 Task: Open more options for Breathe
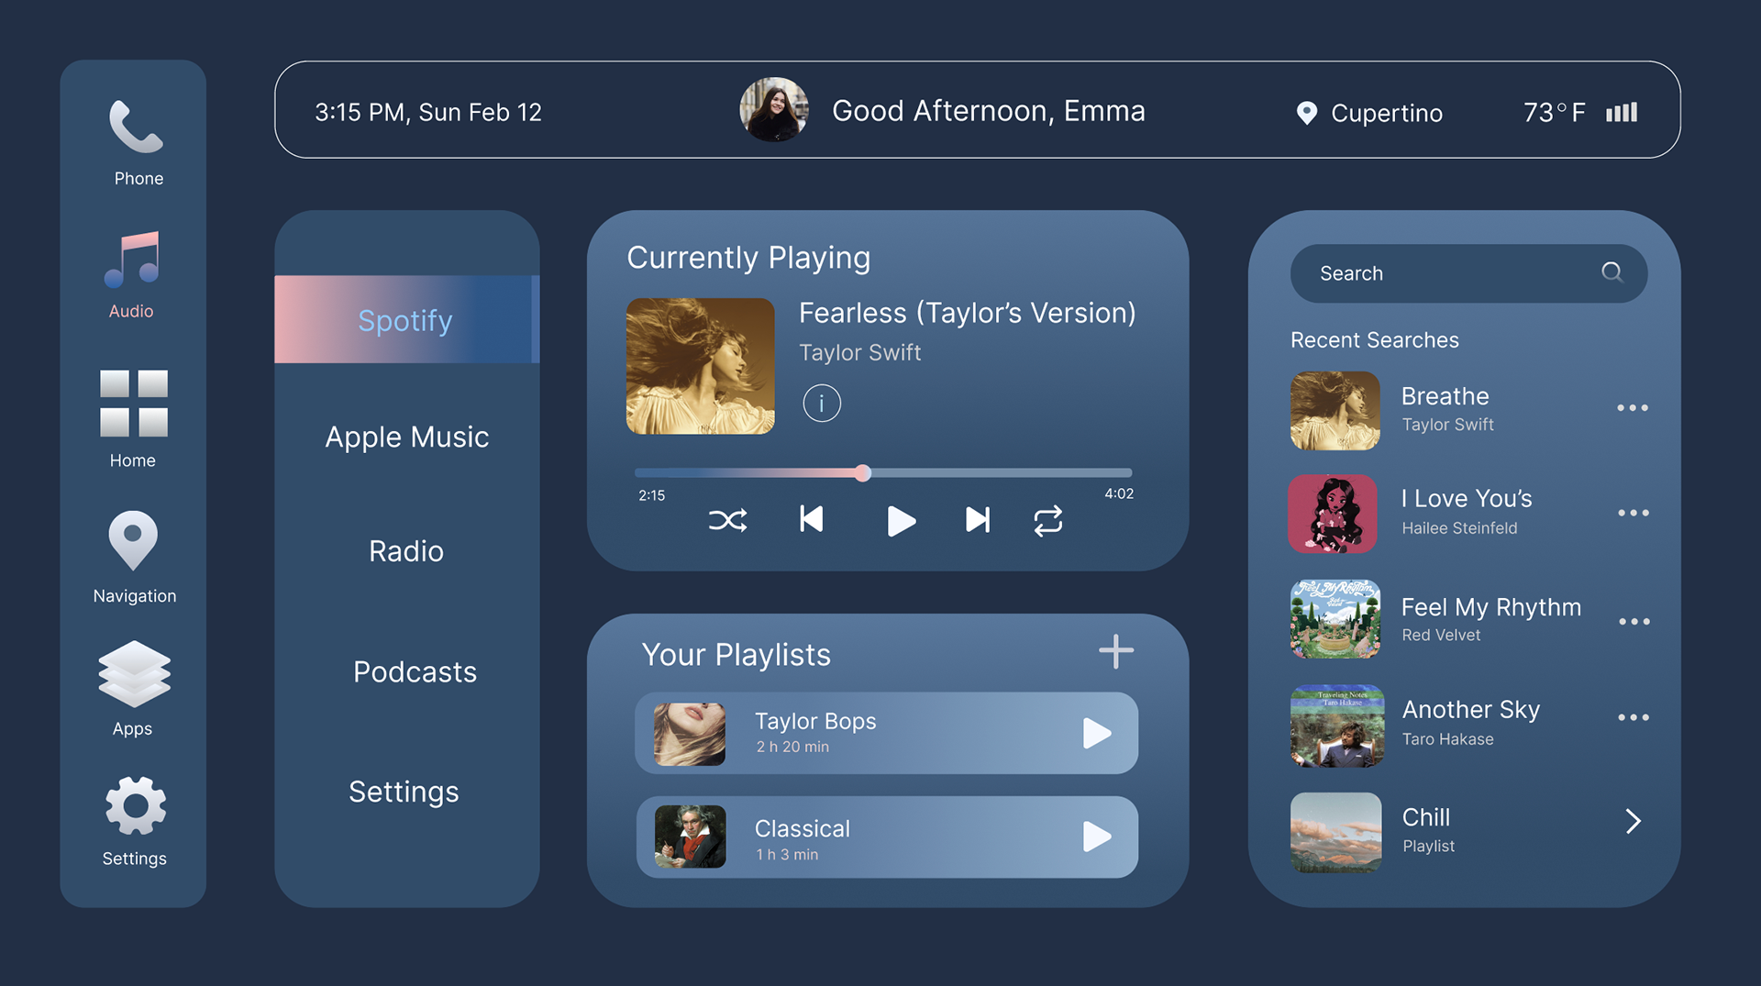(x=1633, y=407)
